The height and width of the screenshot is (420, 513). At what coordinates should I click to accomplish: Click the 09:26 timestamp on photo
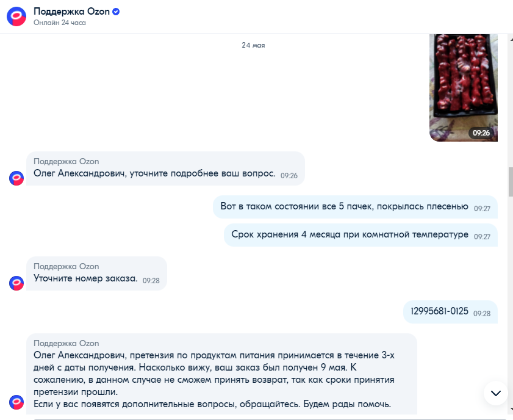[x=481, y=133]
